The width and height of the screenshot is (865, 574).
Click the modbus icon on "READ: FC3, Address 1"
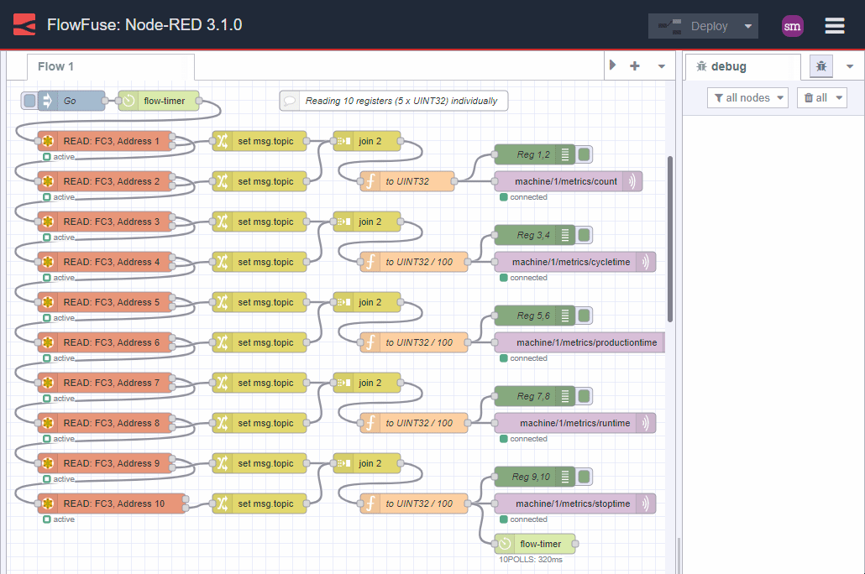tap(47, 141)
